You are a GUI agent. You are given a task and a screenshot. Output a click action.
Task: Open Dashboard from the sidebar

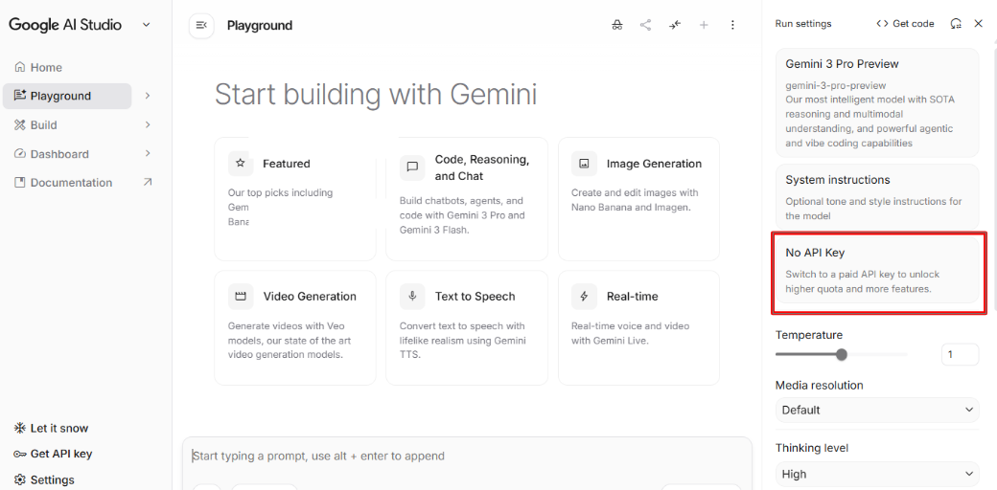click(59, 154)
